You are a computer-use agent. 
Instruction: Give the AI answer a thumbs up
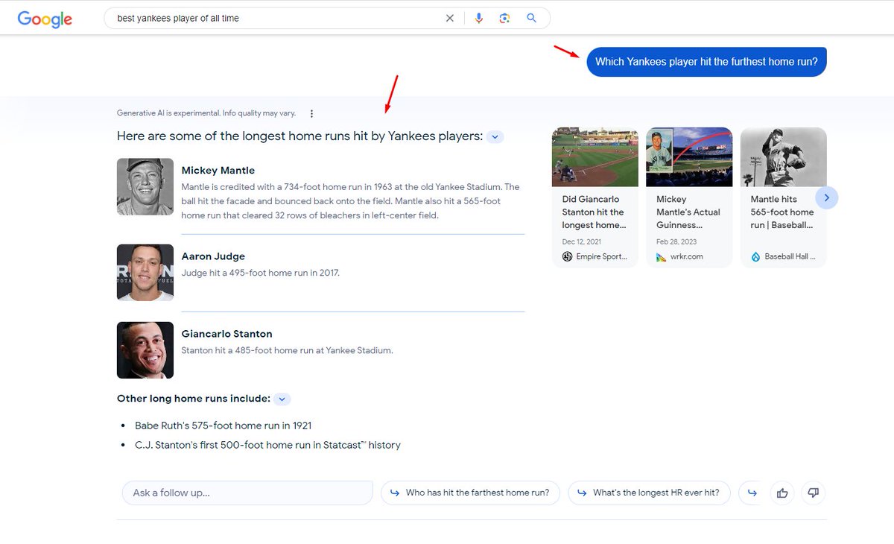tap(782, 493)
